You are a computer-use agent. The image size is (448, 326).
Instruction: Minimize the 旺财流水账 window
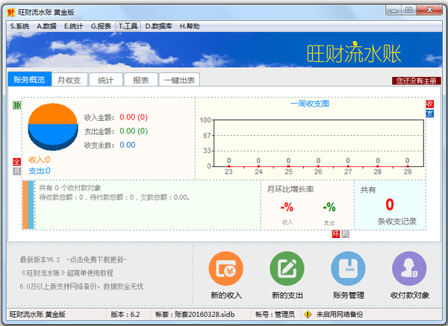click(393, 10)
